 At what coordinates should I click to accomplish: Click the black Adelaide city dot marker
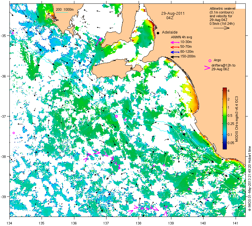click(x=158, y=33)
